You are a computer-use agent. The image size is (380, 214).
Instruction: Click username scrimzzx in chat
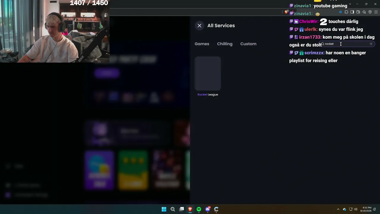pos(314,53)
